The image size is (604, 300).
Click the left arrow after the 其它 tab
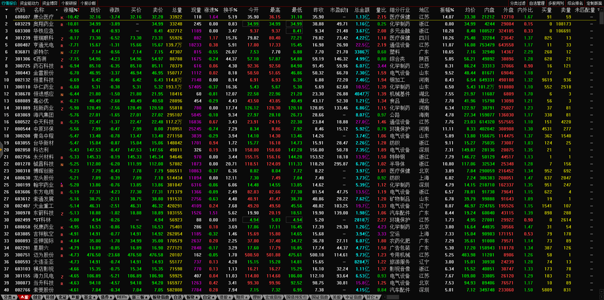(x=384, y=297)
